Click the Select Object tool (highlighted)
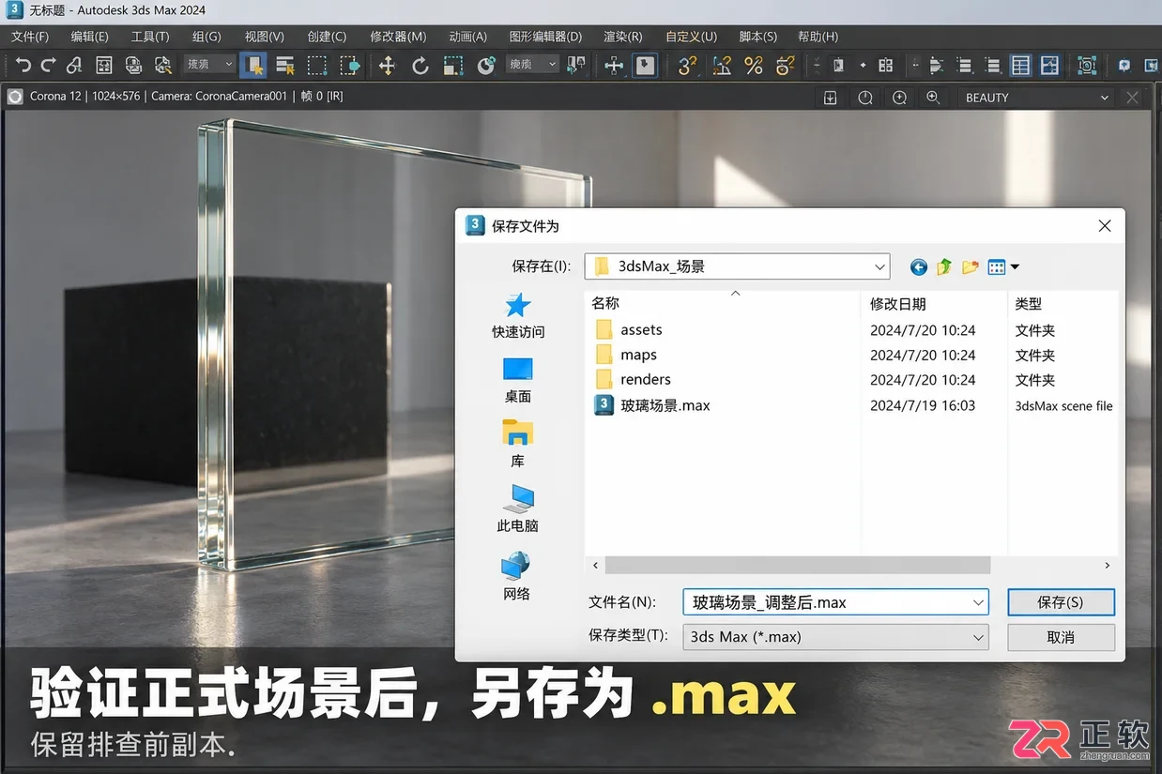The width and height of the screenshot is (1162, 774). pyautogui.click(x=252, y=65)
